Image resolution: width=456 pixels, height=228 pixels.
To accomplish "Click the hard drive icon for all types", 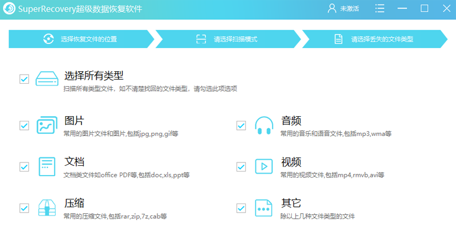I will pos(47,79).
